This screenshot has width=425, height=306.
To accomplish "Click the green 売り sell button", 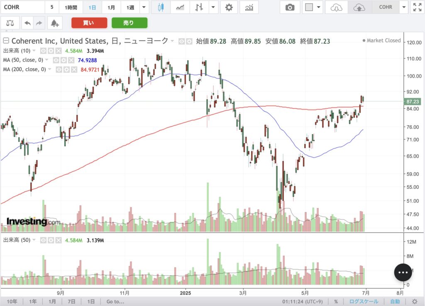I will click(129, 23).
